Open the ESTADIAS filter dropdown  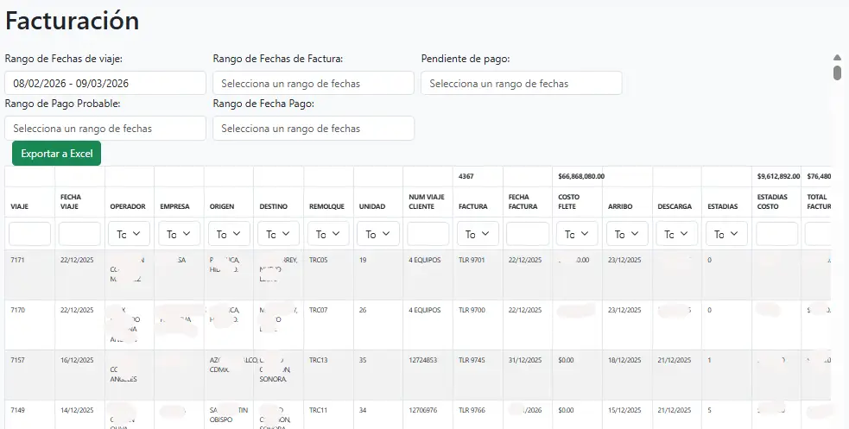[727, 234]
